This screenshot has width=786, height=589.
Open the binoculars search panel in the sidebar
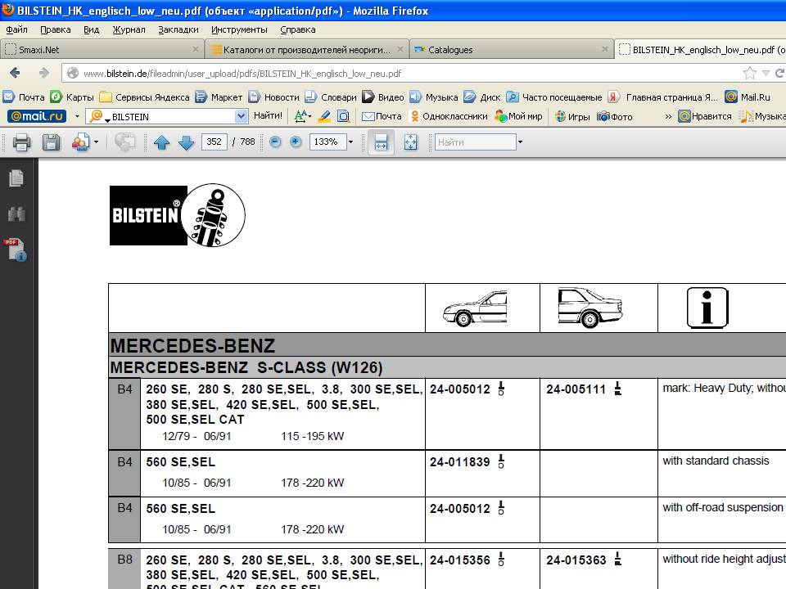pyautogui.click(x=16, y=214)
